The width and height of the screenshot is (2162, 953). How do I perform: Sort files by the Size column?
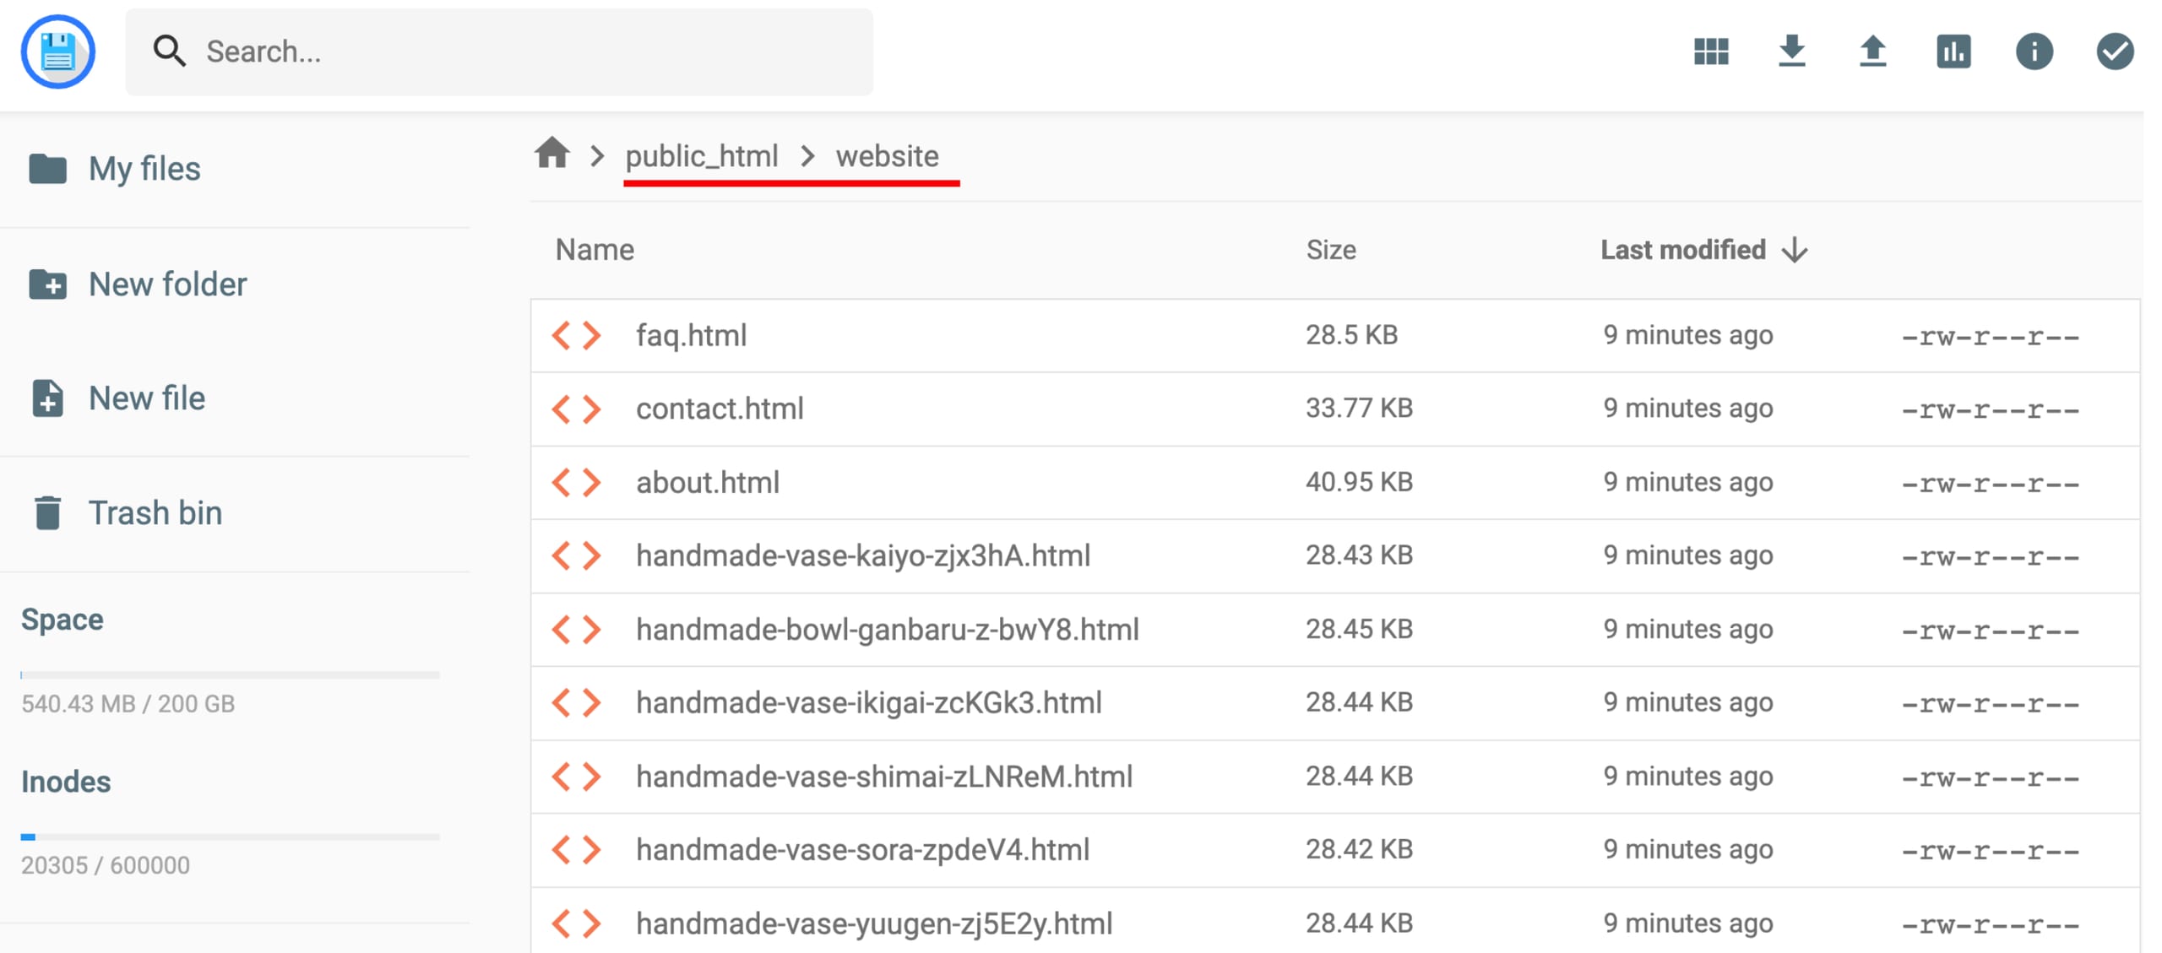[x=1332, y=249]
